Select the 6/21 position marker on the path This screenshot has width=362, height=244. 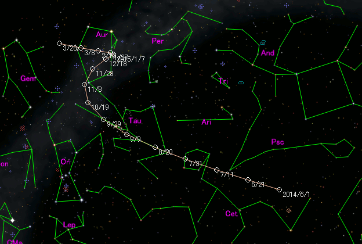[x=248, y=180]
